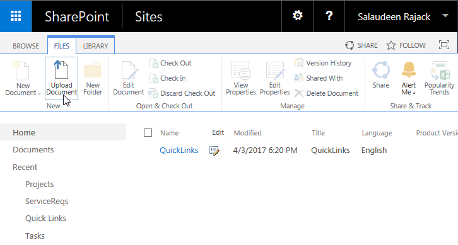The image size is (458, 245).
Task: Open Tasks under Recent
Action: point(35,236)
